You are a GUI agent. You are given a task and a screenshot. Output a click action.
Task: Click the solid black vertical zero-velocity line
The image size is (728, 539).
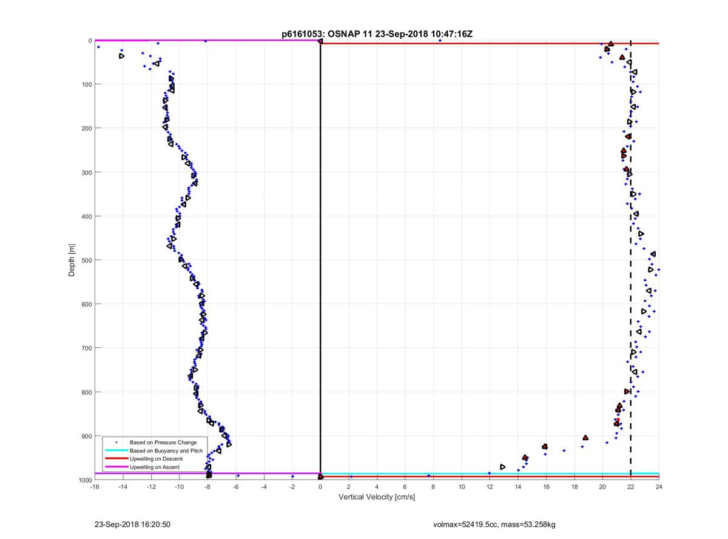320,260
